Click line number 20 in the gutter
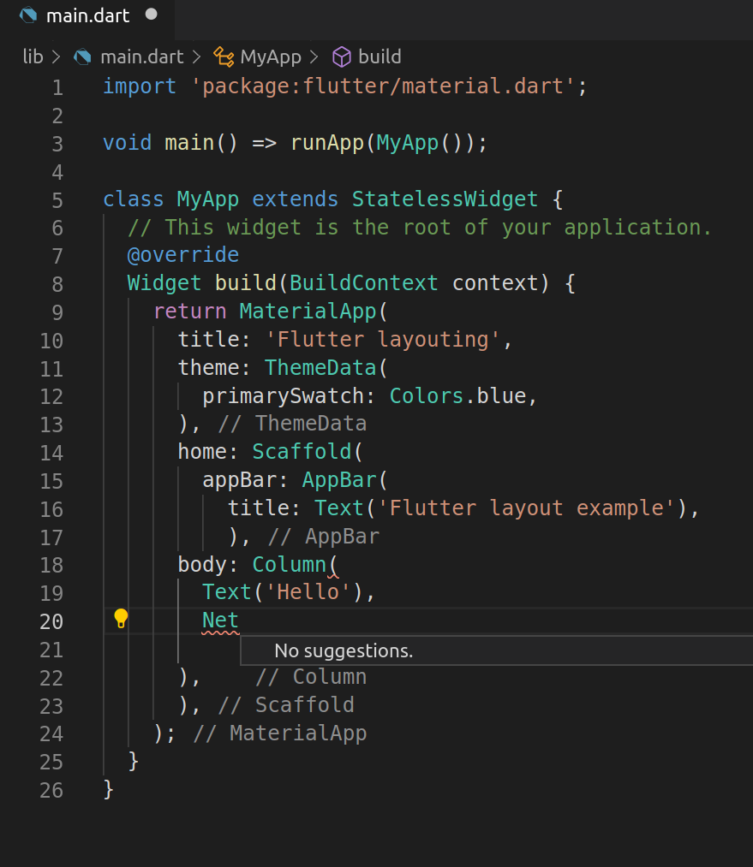 point(51,621)
